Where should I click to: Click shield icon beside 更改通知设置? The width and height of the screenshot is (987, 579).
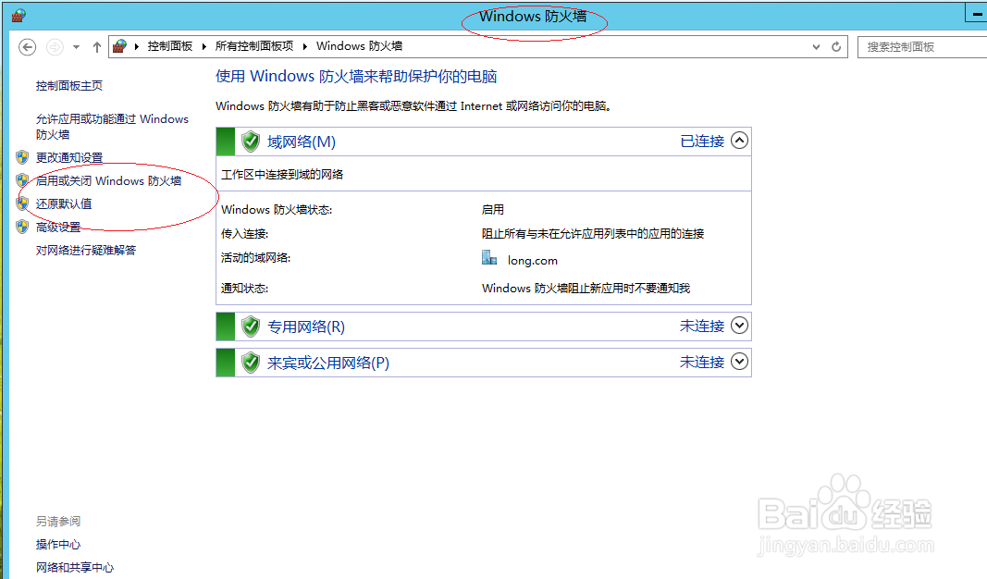pos(22,157)
